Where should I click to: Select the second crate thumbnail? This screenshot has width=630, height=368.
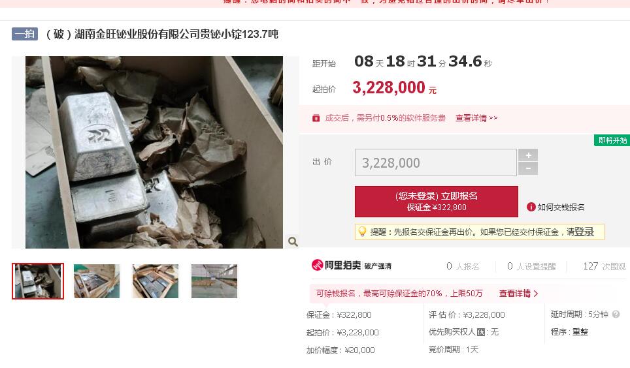pos(97,281)
